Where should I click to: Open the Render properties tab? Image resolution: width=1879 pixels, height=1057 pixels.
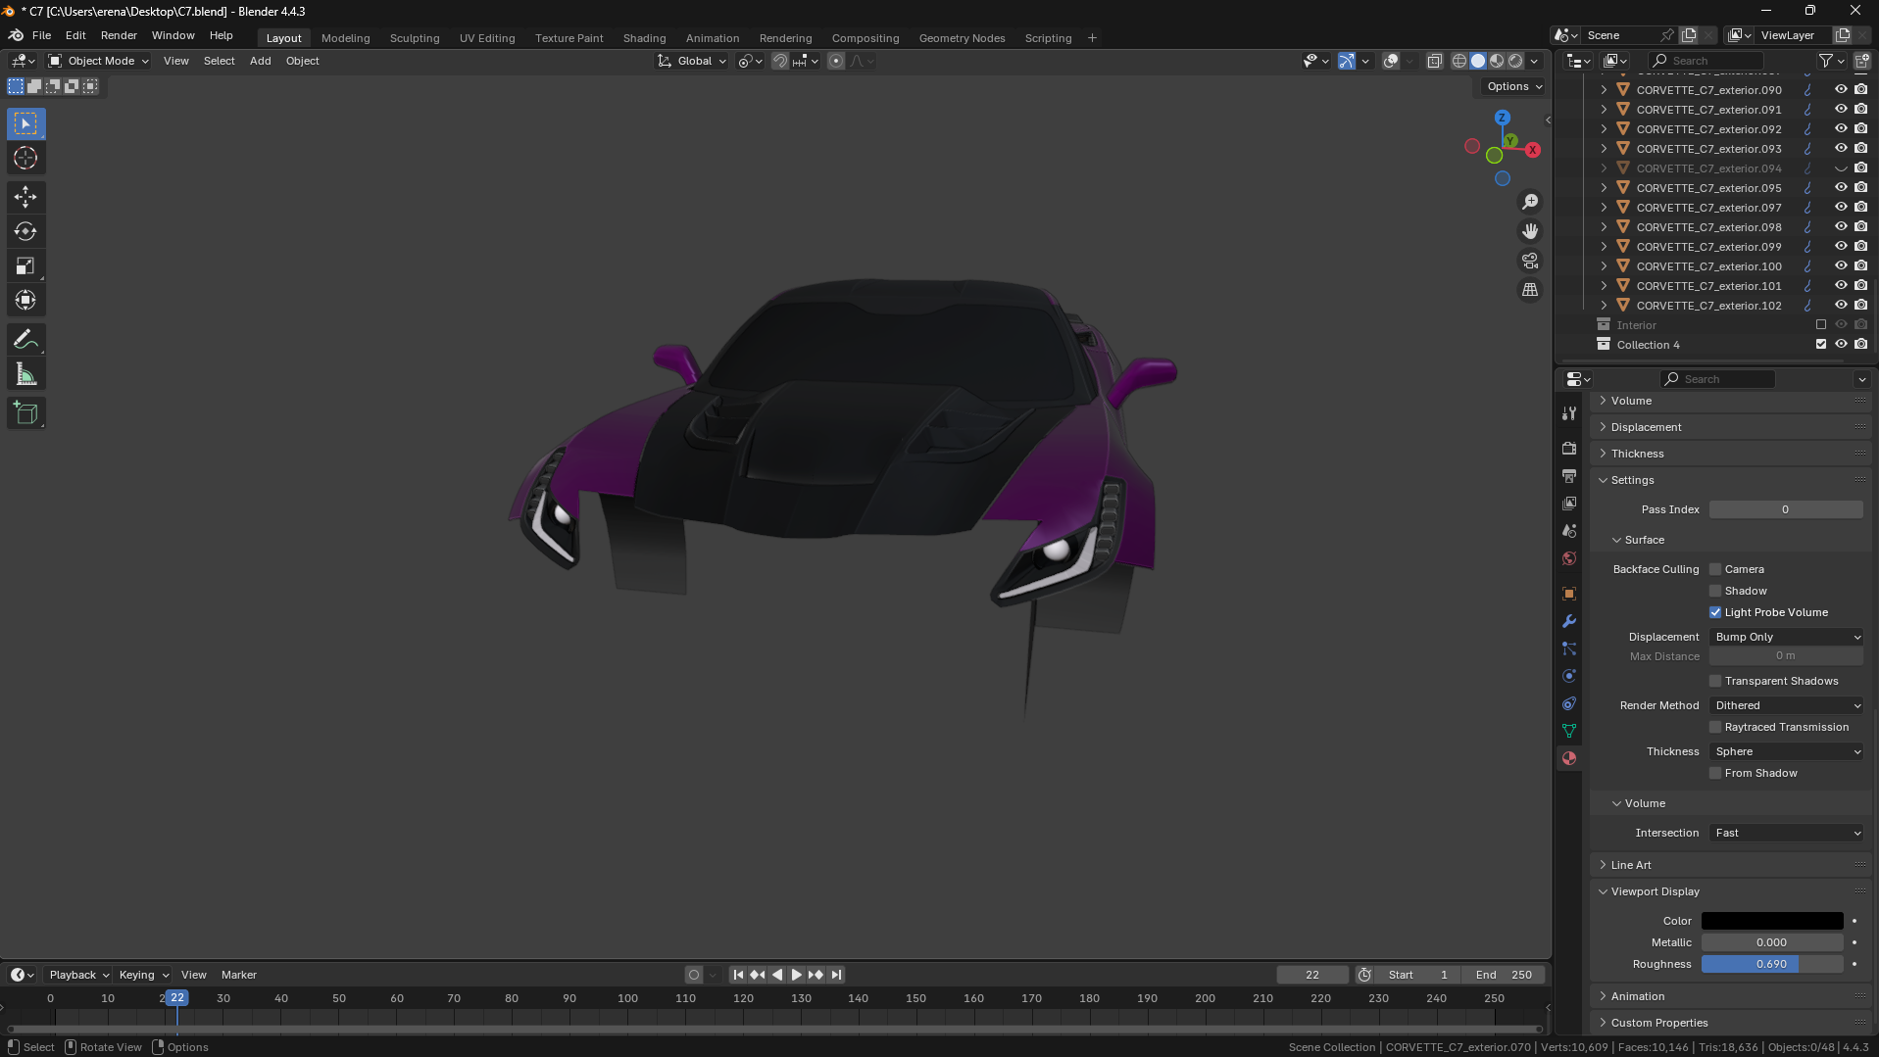point(1569,448)
